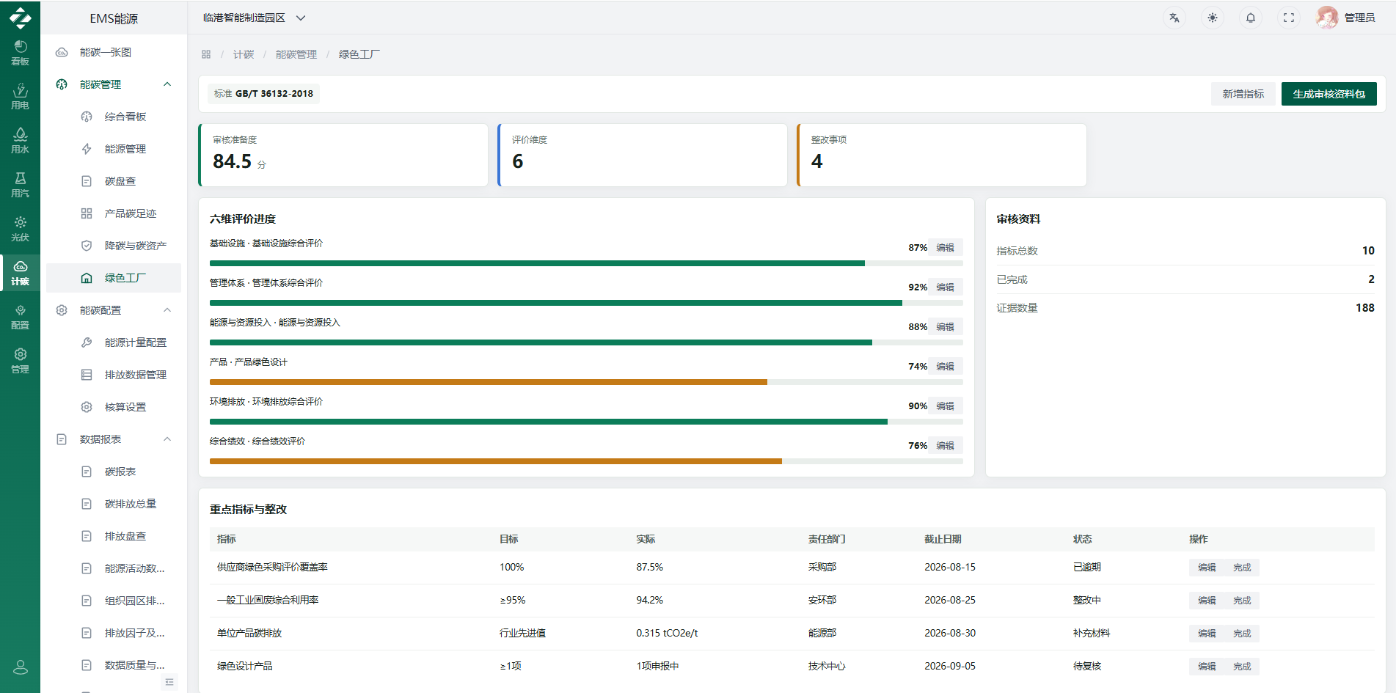This screenshot has height=693, width=1396.
Task: Click the administrator avatar picture
Action: [1327, 18]
